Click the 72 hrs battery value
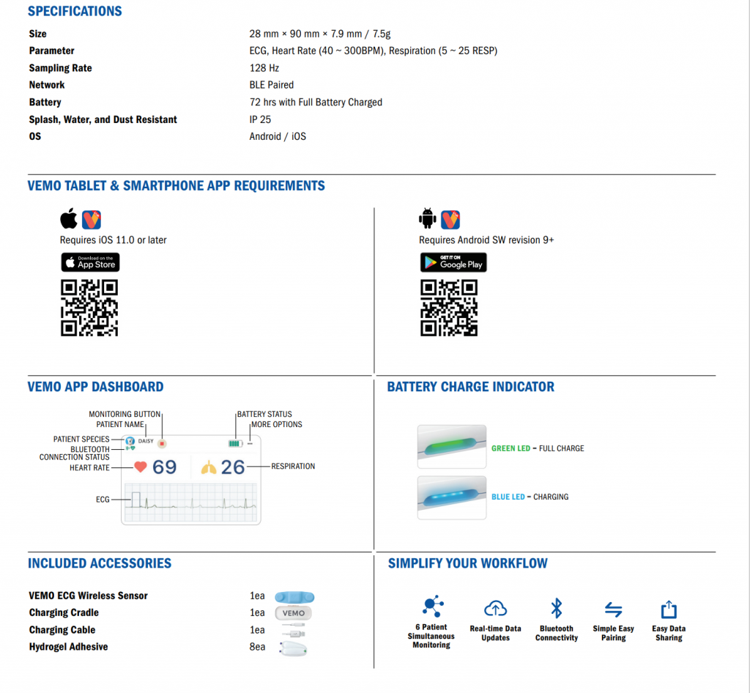This screenshot has height=693, width=750. (x=316, y=102)
